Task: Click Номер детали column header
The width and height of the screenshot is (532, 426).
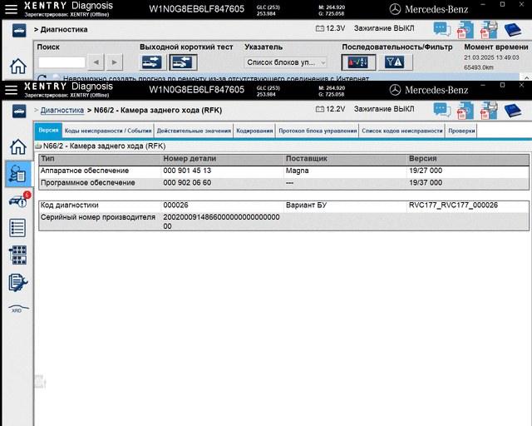Action: click(190, 159)
